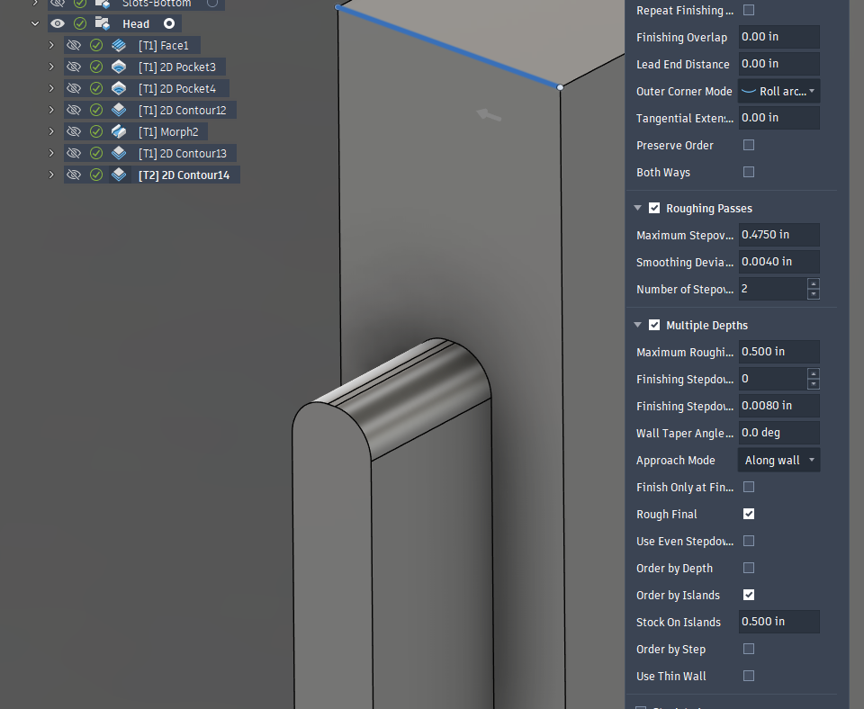Click the green checkmark status of 2D Contour13
The width and height of the screenshot is (864, 709).
click(96, 153)
